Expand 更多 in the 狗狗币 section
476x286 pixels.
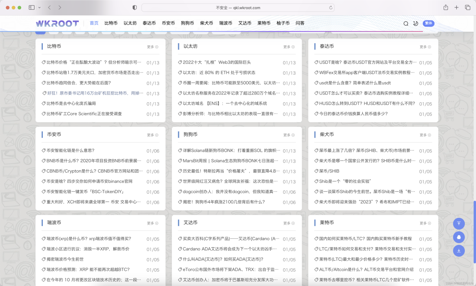[289, 135]
